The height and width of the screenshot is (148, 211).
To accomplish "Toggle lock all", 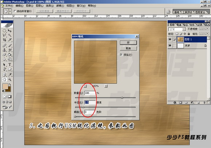I will (x=189, y=34).
